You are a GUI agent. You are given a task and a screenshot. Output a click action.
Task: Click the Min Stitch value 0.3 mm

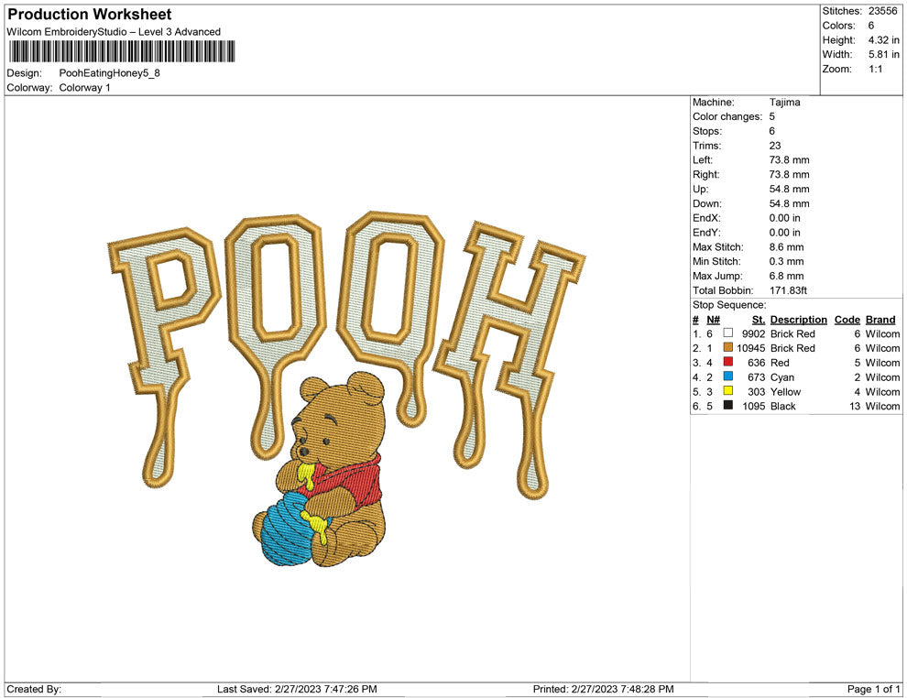pos(786,261)
